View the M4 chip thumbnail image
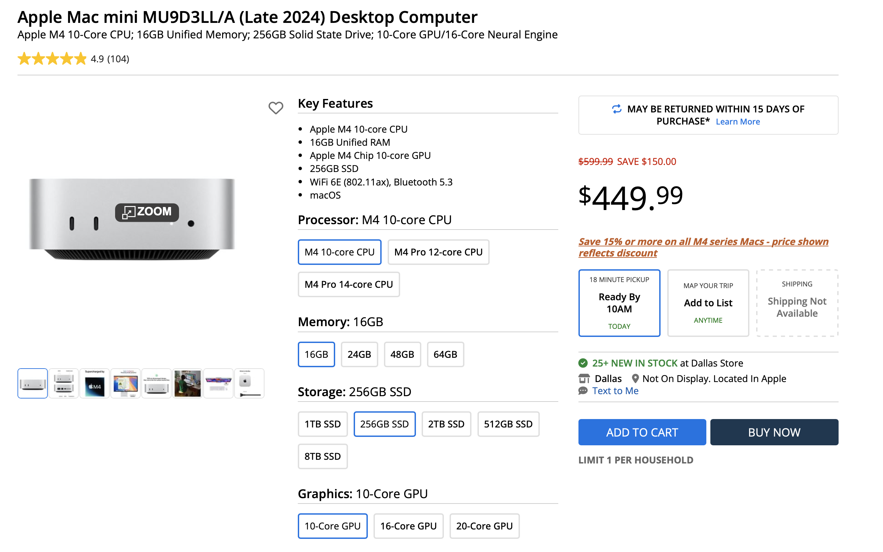The height and width of the screenshot is (552, 883). point(95,383)
